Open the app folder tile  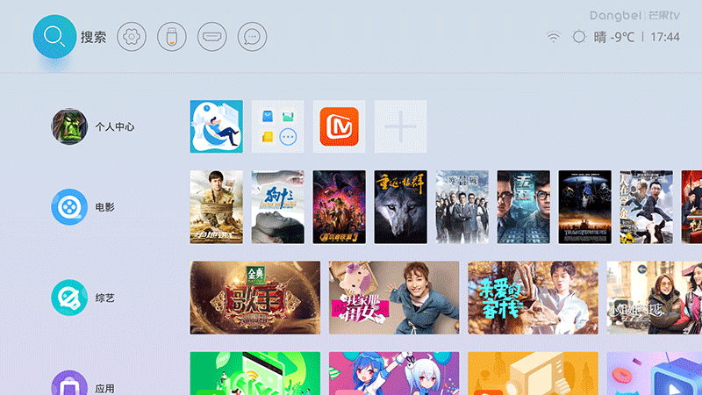277,126
